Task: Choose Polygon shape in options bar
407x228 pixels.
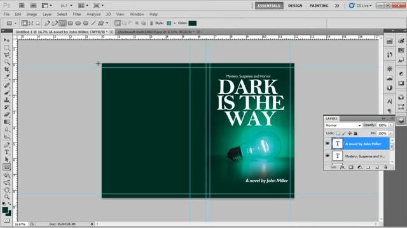Action: pos(86,23)
